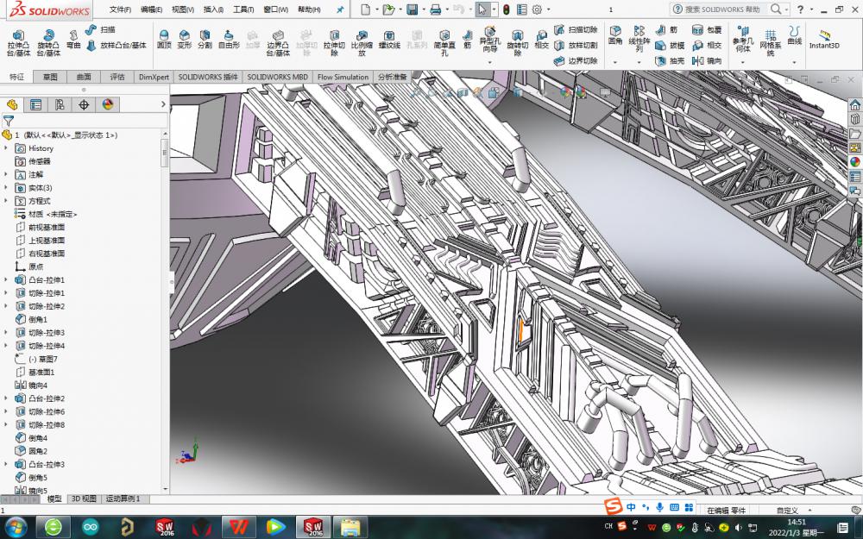Choose the 自由形 freeform tool
Image resolution: width=863 pixels, height=539 pixels.
coord(229,40)
